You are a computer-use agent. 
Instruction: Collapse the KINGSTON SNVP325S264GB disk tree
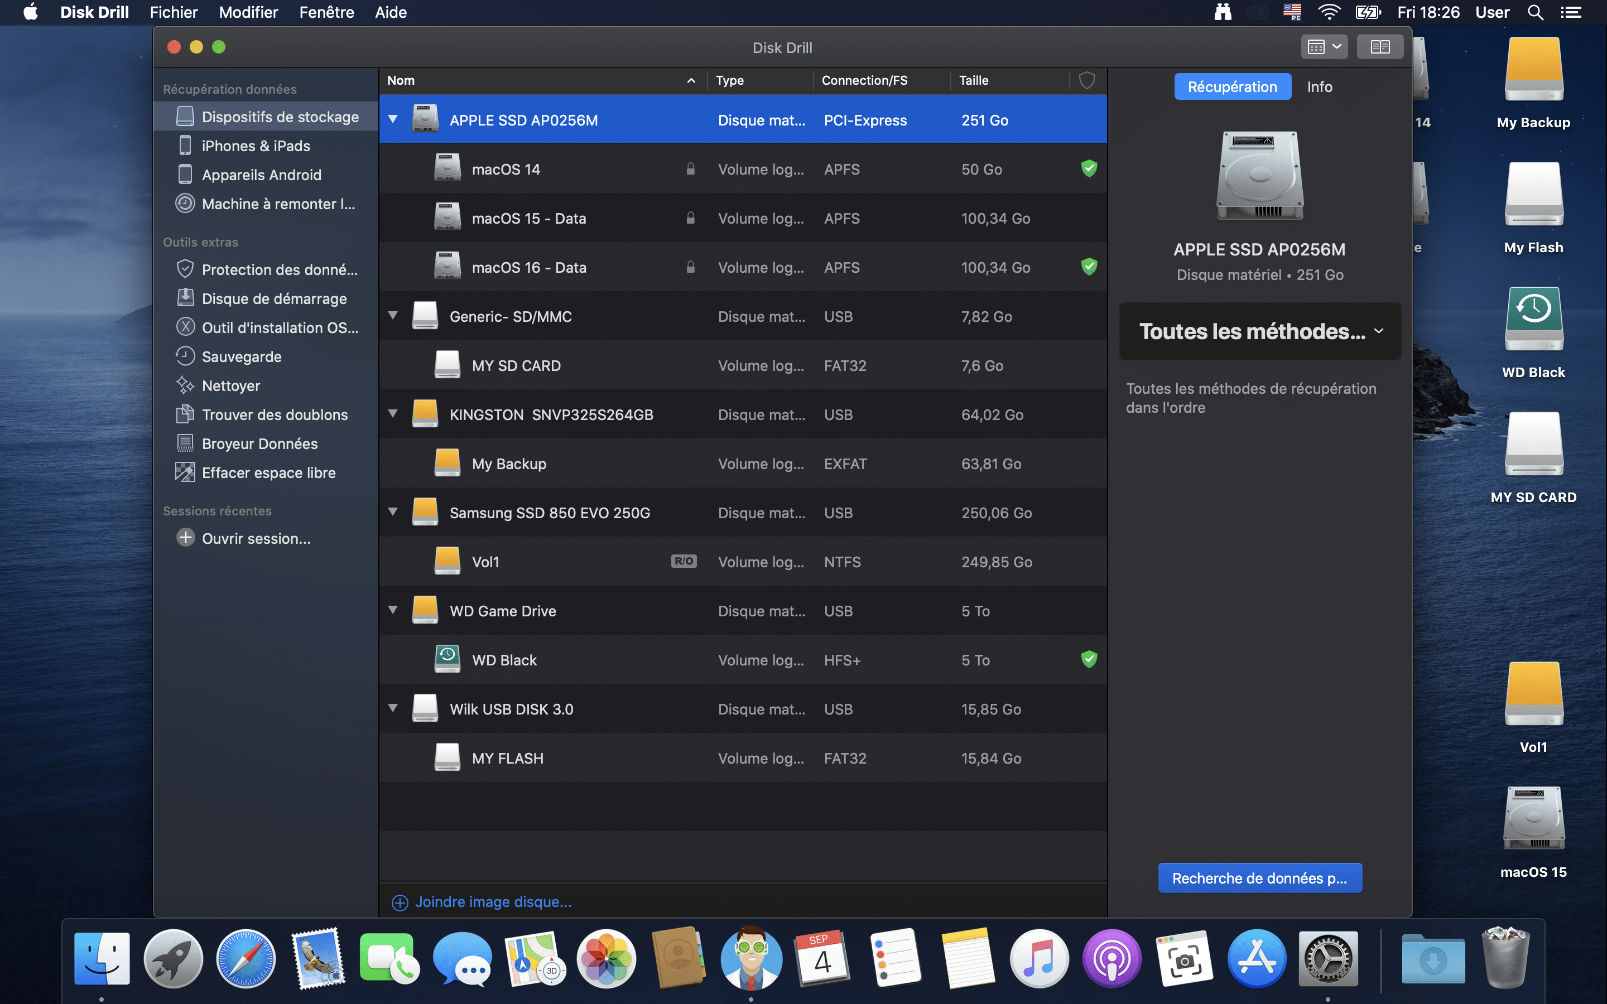coord(393,414)
